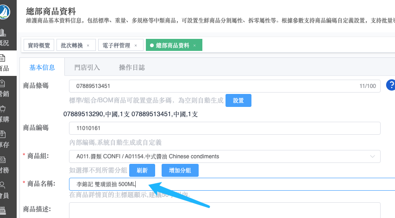
Task: Expand the 商品組 dropdown chevron arrow
Action: click(372, 156)
